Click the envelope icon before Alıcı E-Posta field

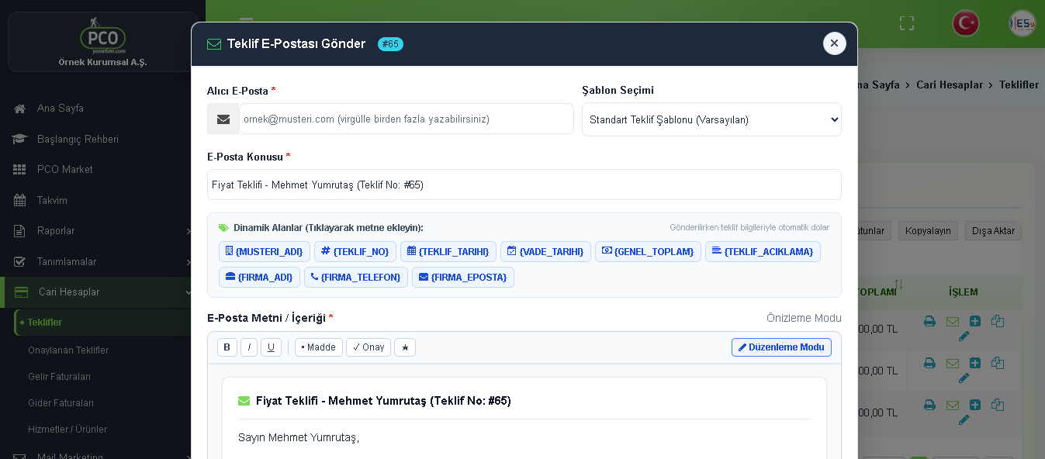pos(223,119)
